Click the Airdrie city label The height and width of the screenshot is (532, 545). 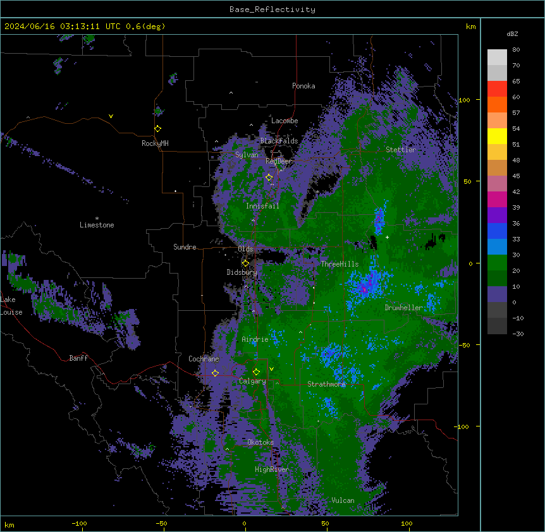[x=255, y=339]
